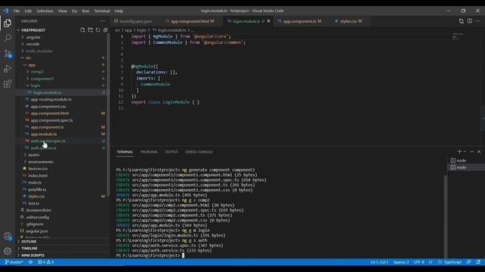Click the editor minimap preview

pyautogui.click(x=458, y=36)
